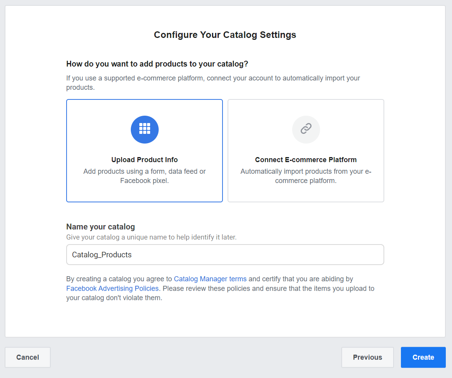Click the blue Create button
This screenshot has height=378, width=452.
423,357
